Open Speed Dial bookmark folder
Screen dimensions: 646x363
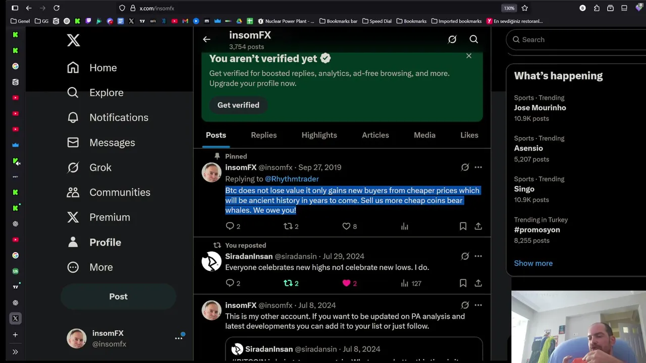click(x=376, y=21)
